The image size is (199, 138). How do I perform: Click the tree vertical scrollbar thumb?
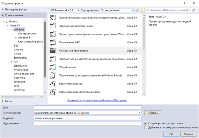tap(45, 49)
